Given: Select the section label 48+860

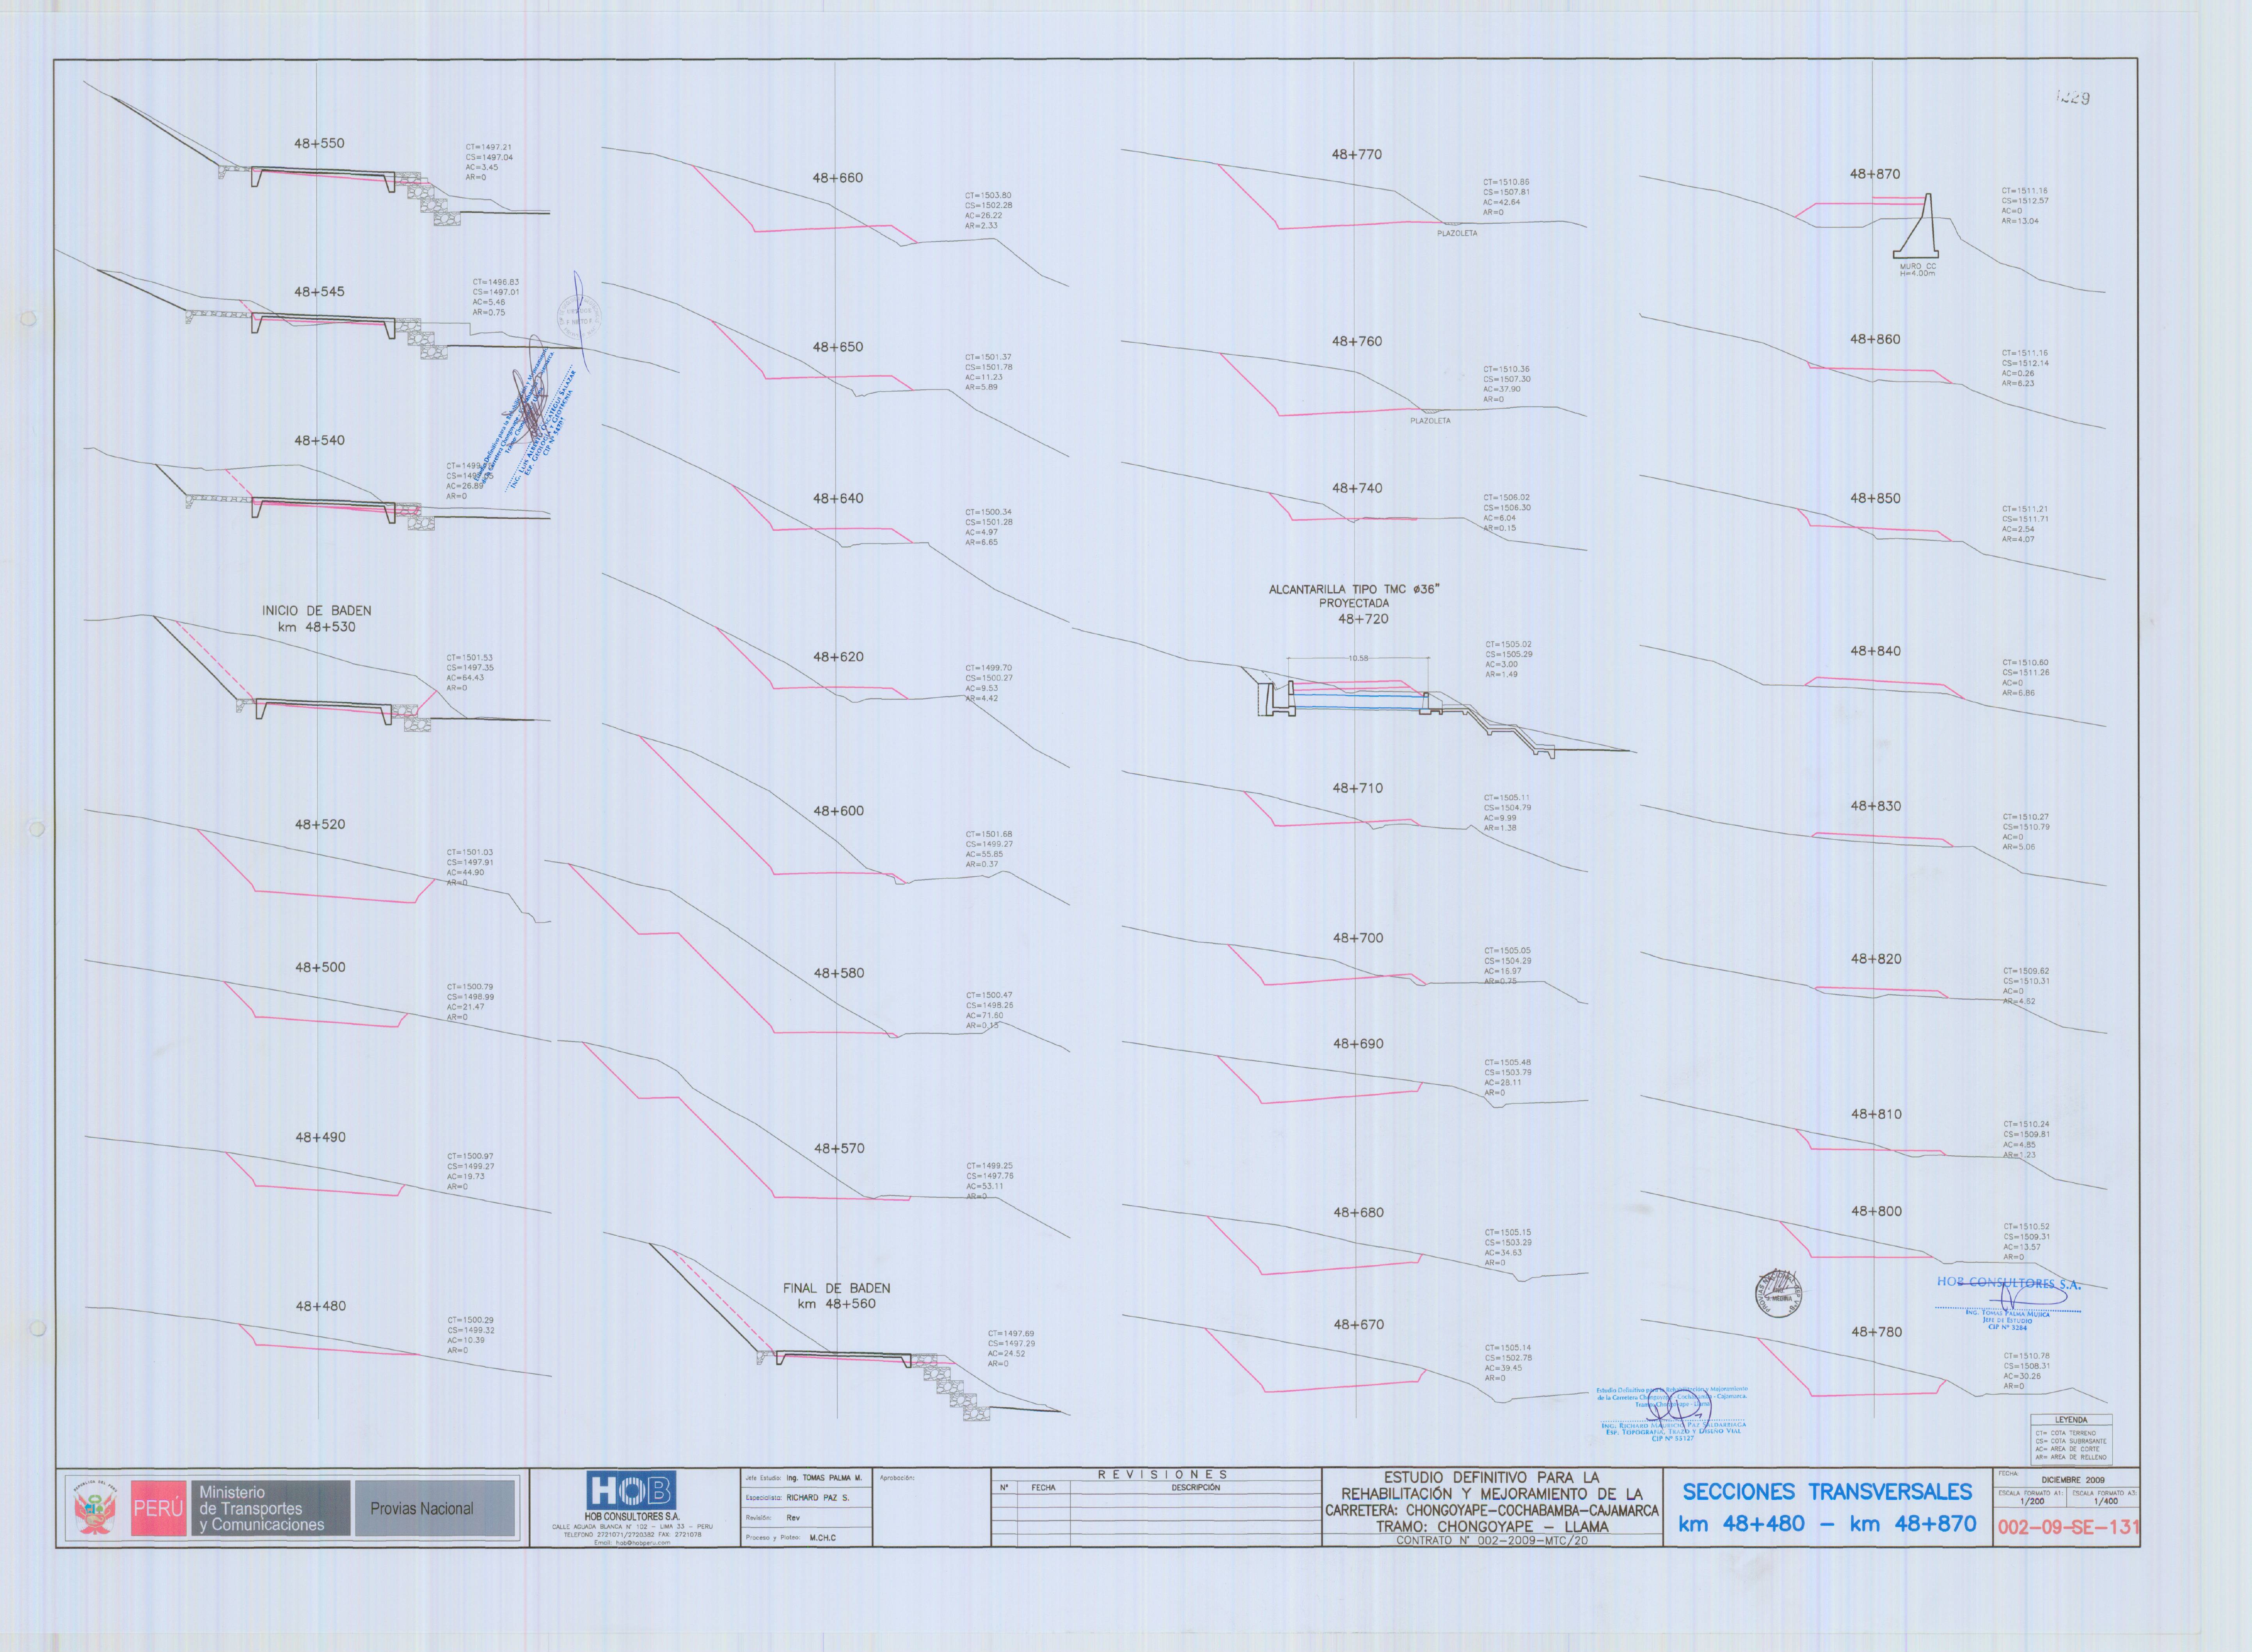Looking at the screenshot, I should coord(1875,339).
